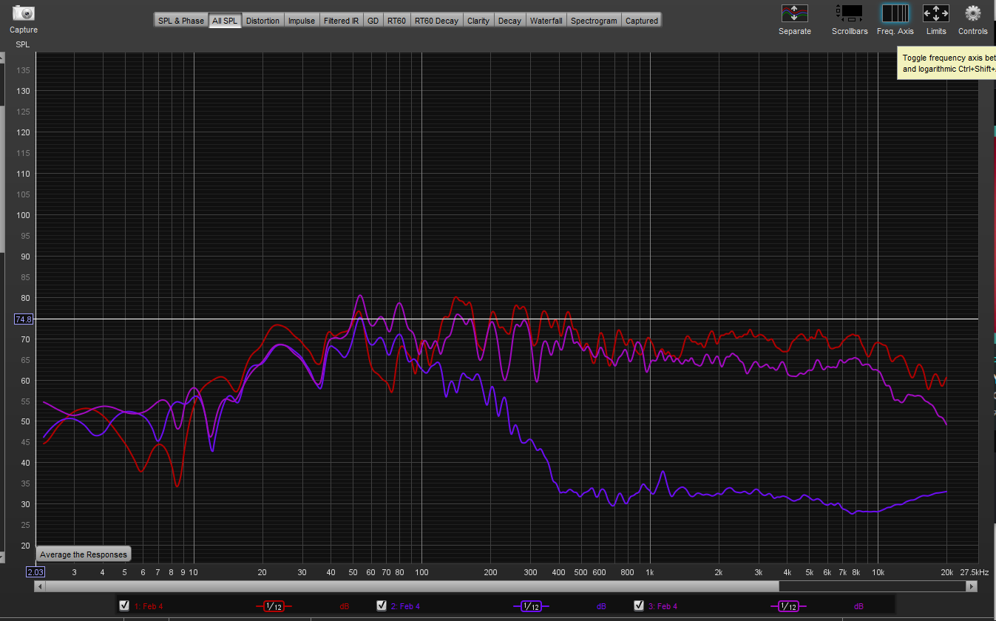Toggle the Scrollbars icon
Viewport: 996px width, 621px height.
(850, 13)
